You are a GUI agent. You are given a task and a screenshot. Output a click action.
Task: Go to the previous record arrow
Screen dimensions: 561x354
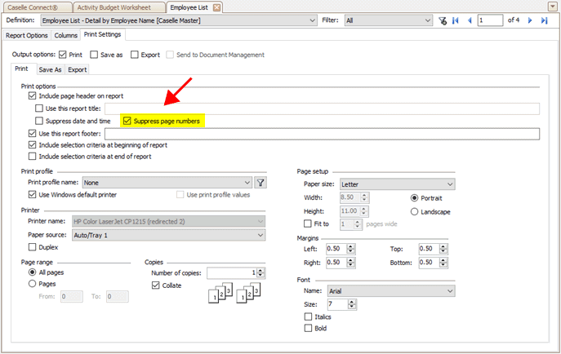470,20
